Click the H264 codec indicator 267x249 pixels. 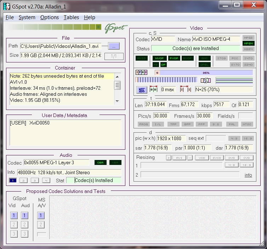(248, 49)
